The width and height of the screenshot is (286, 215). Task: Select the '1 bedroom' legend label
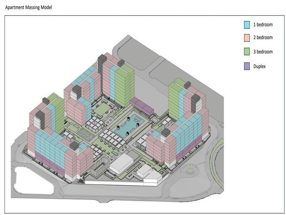coord(263,24)
